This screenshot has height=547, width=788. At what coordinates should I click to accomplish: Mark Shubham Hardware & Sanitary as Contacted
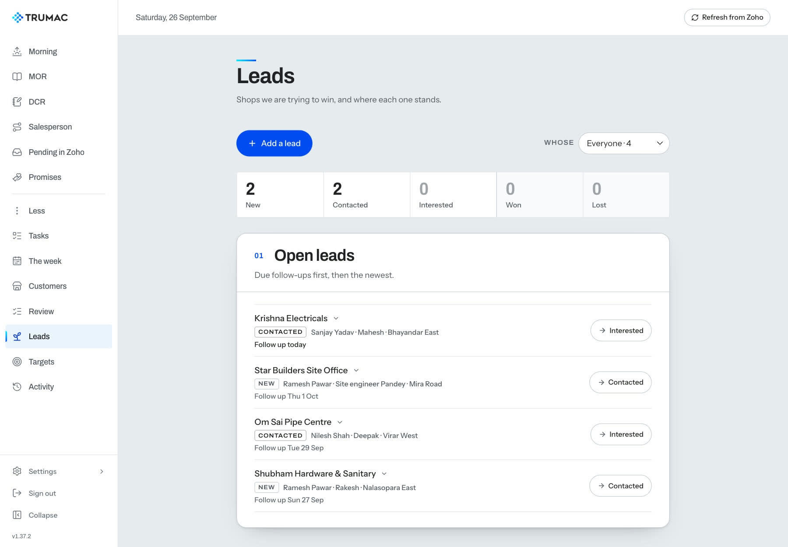[620, 486]
